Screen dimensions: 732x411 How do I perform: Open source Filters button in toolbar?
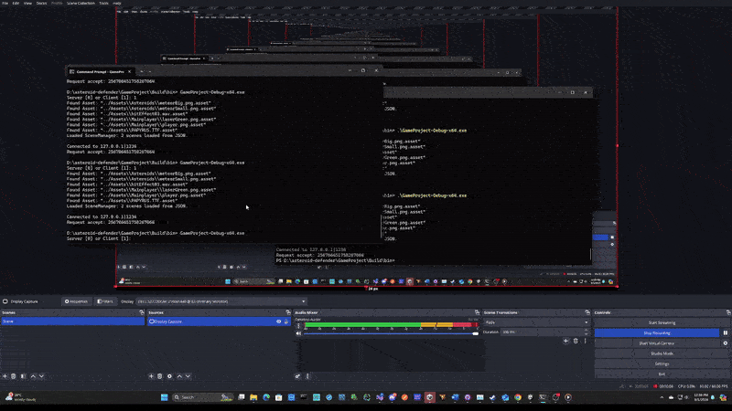(105, 301)
